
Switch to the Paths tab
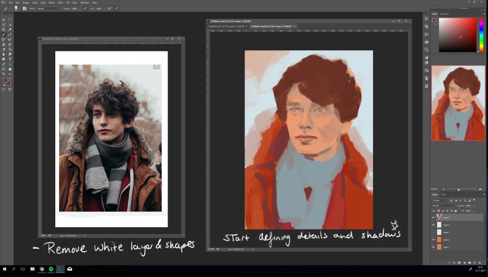point(443,194)
